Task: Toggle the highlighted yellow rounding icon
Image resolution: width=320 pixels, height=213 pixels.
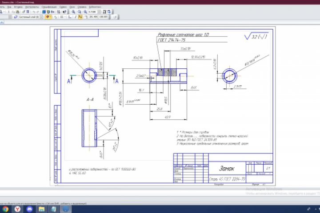Action: 80,17
